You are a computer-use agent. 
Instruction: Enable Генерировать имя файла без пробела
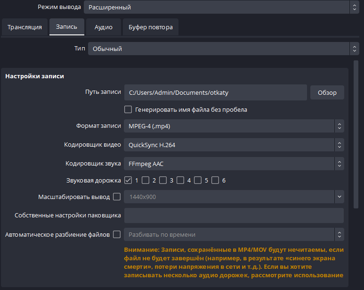pos(128,109)
